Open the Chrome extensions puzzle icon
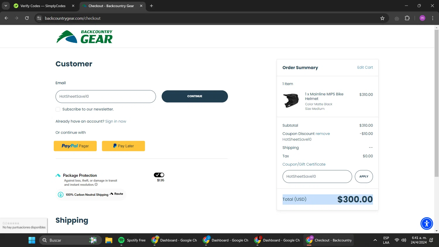Screen dimensions: 439x247 407,18
